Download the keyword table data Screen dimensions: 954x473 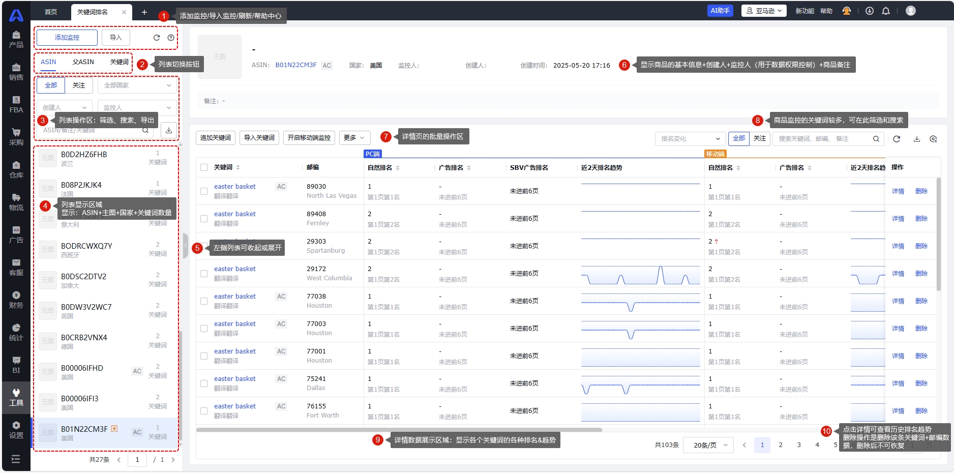pyautogui.click(x=917, y=139)
